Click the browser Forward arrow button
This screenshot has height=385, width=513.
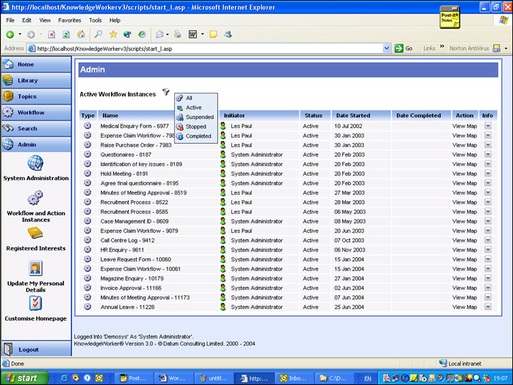[31, 34]
